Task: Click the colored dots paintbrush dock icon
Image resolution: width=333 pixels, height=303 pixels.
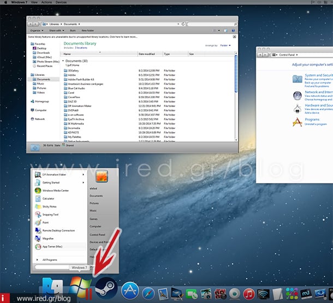Action: pos(292,294)
